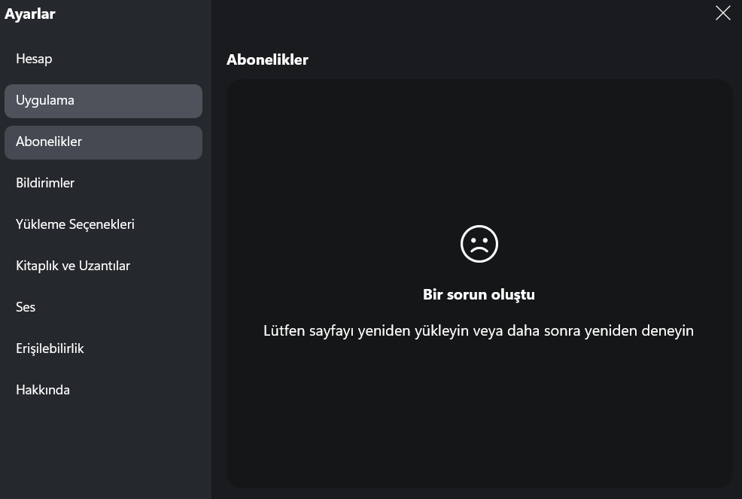
Task: Click the dark sidebar background
Action: tap(105, 452)
